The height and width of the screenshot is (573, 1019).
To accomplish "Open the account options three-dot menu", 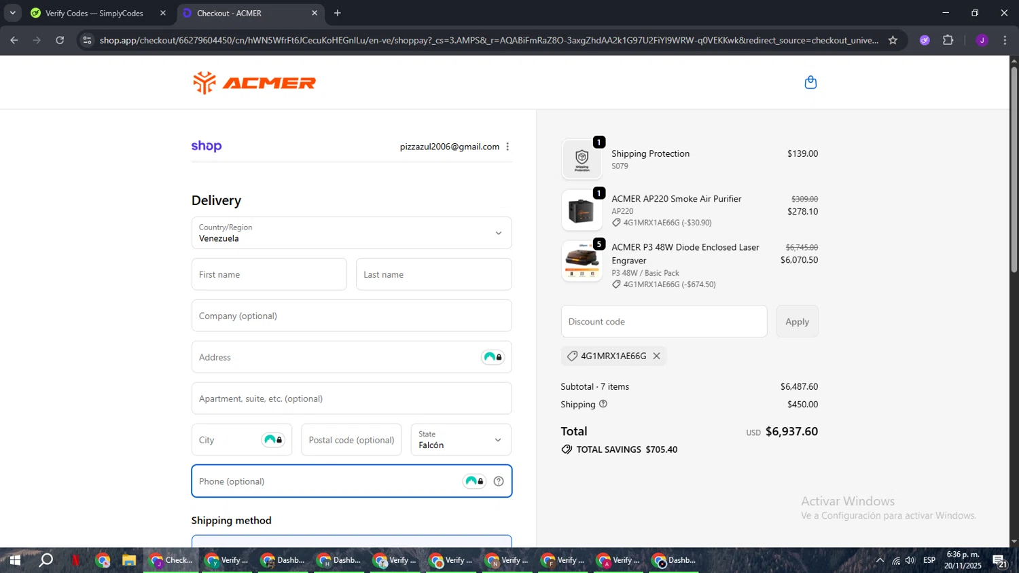I will pos(507,147).
